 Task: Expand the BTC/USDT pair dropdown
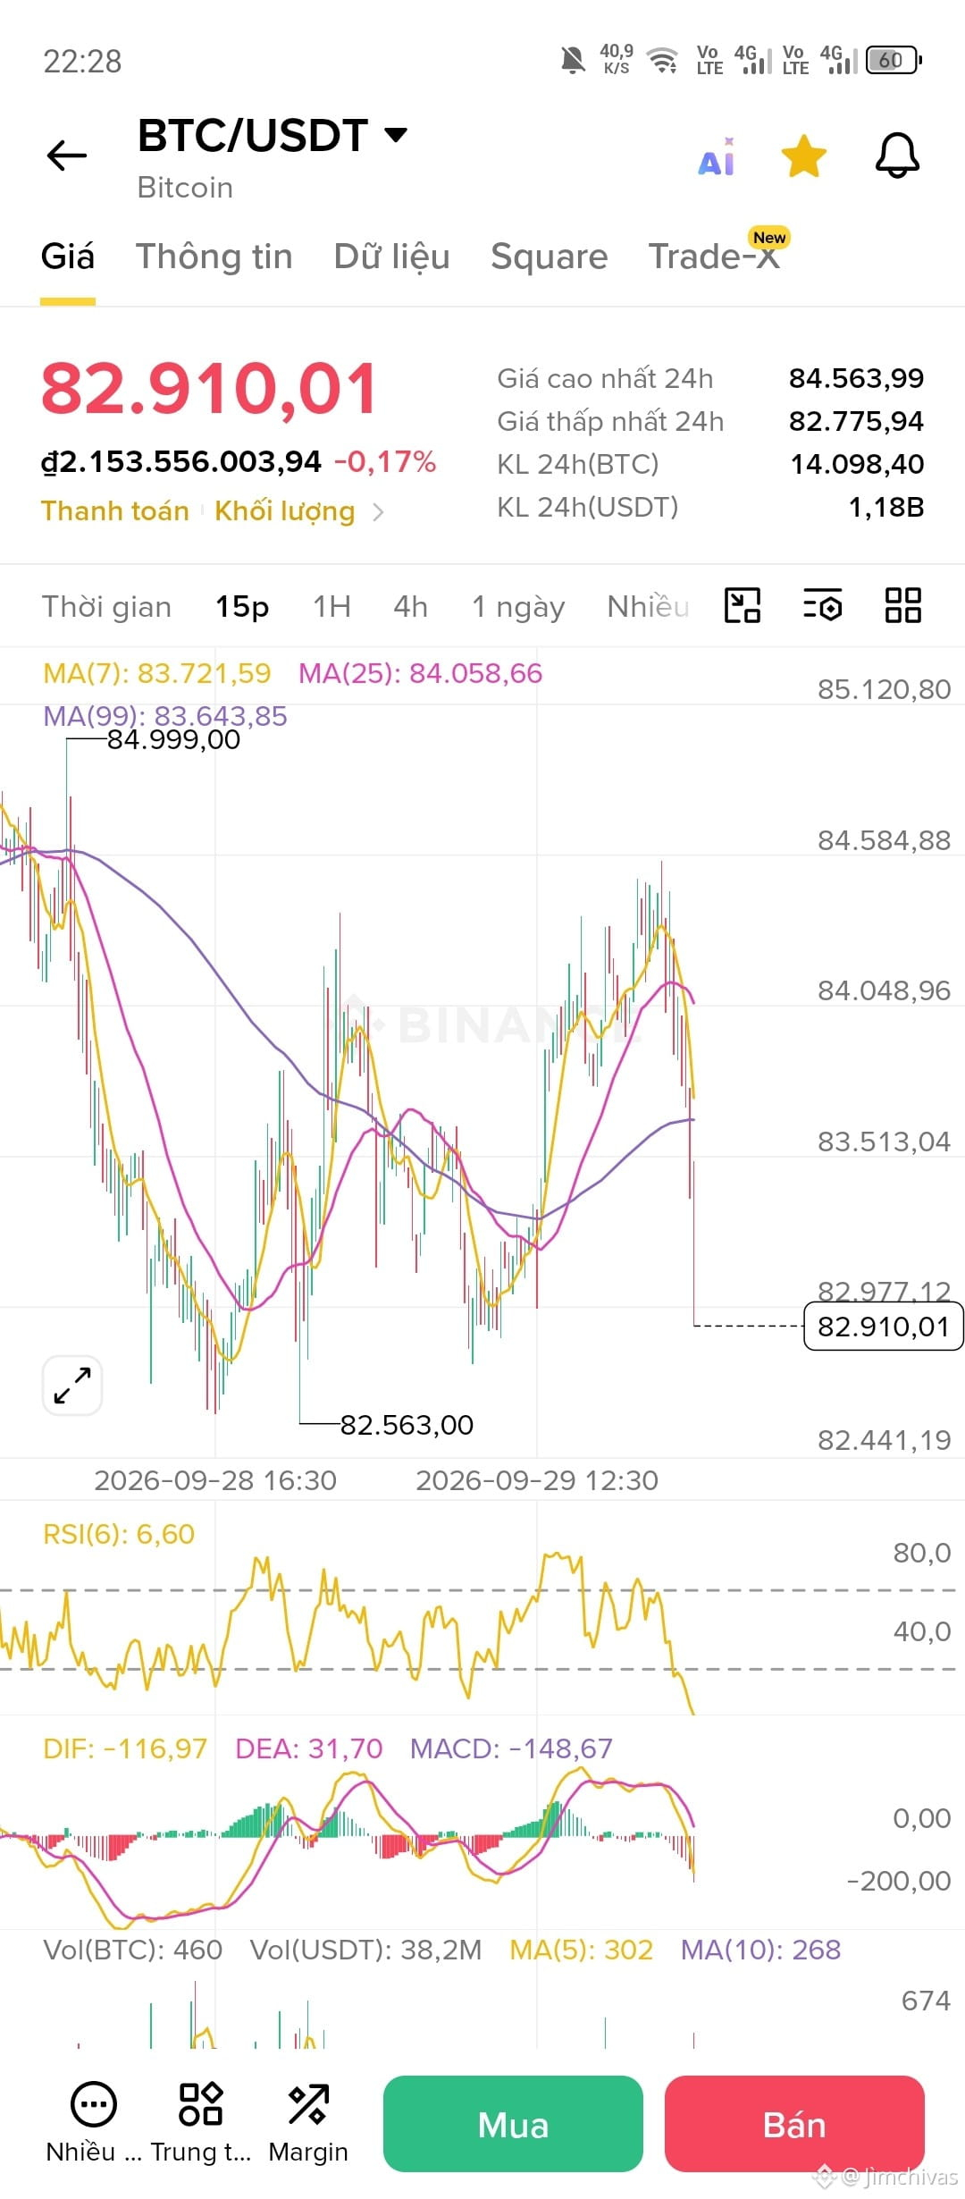click(395, 135)
